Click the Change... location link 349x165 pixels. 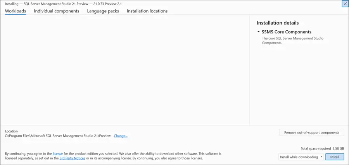coord(121,136)
